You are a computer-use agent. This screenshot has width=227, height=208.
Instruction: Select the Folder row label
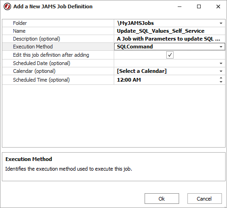pos(20,23)
